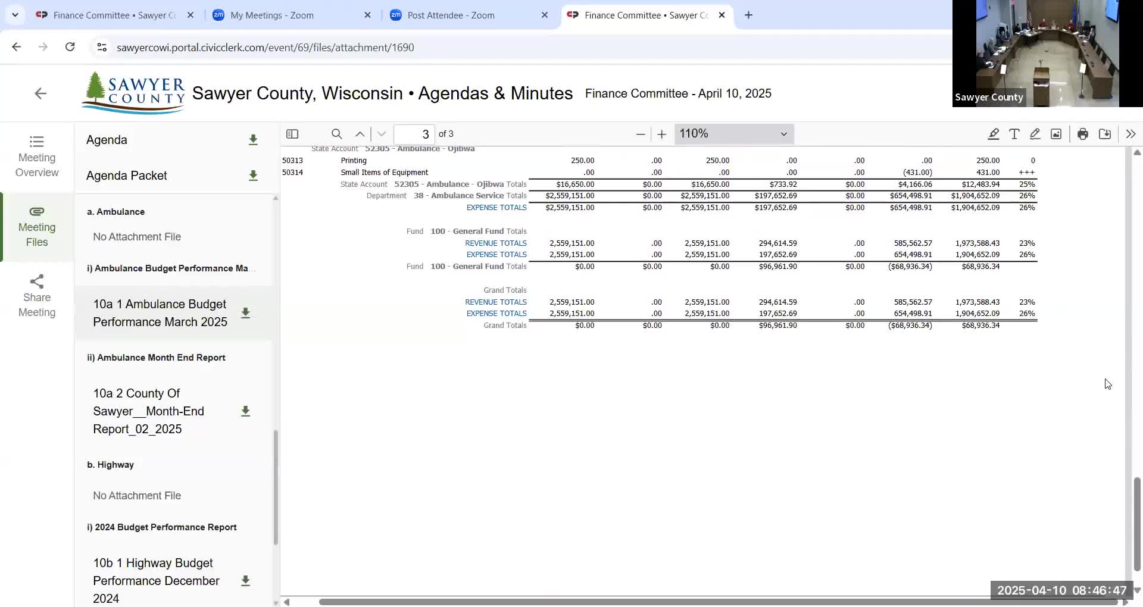
Task: Click the page number field
Action: 414,134
